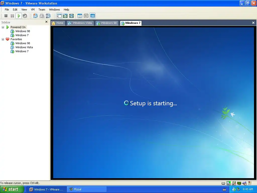Click the Power Off stop button

click(x=6, y=16)
